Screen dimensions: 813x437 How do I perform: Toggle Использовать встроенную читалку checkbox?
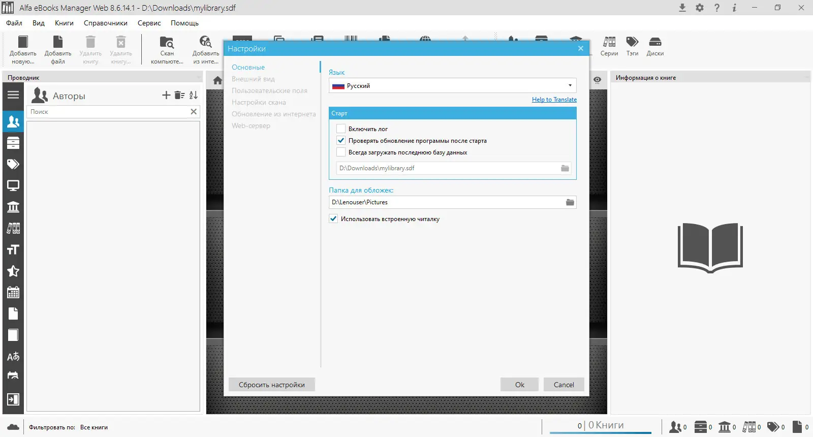click(333, 219)
